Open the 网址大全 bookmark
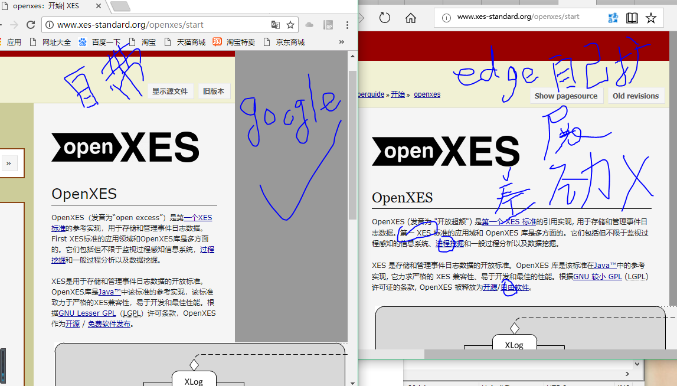The width and height of the screenshot is (677, 386). pyautogui.click(x=50, y=42)
